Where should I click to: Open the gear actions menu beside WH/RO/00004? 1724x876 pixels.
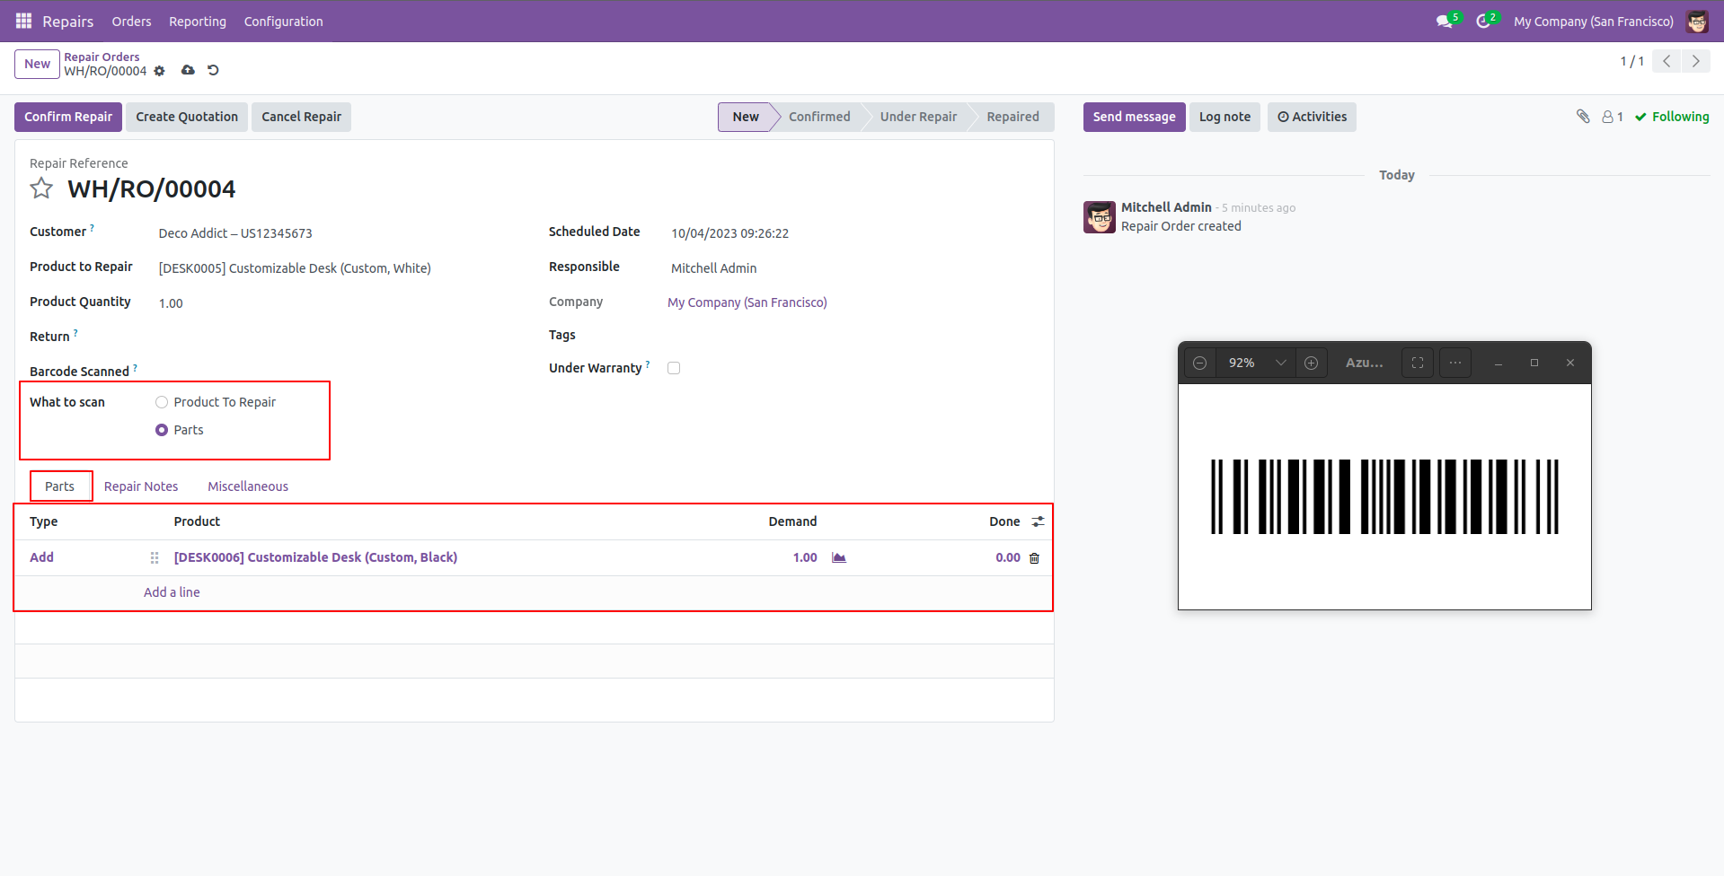[159, 71]
